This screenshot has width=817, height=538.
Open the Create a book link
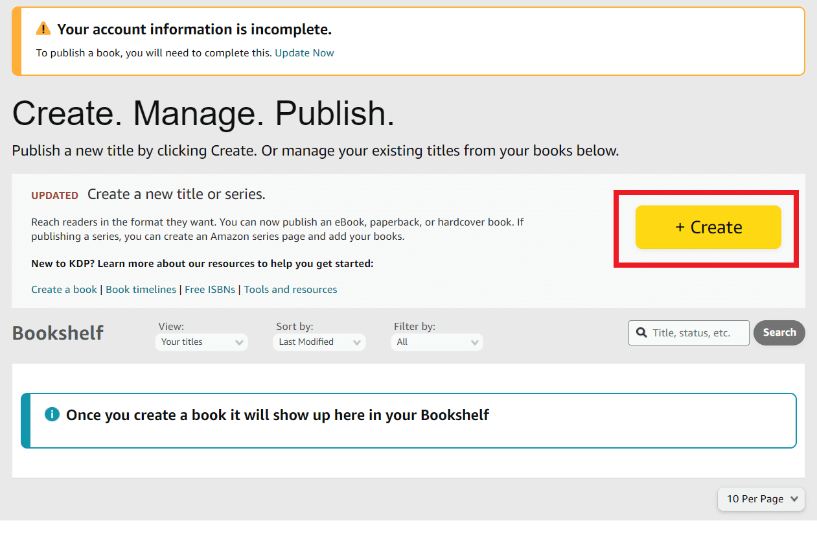(63, 289)
